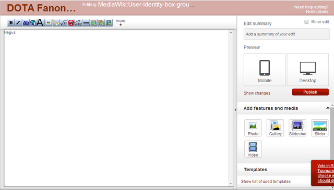The height and width of the screenshot is (190, 334).
Task: Add a Slideshow from the media panel
Action: (297, 128)
